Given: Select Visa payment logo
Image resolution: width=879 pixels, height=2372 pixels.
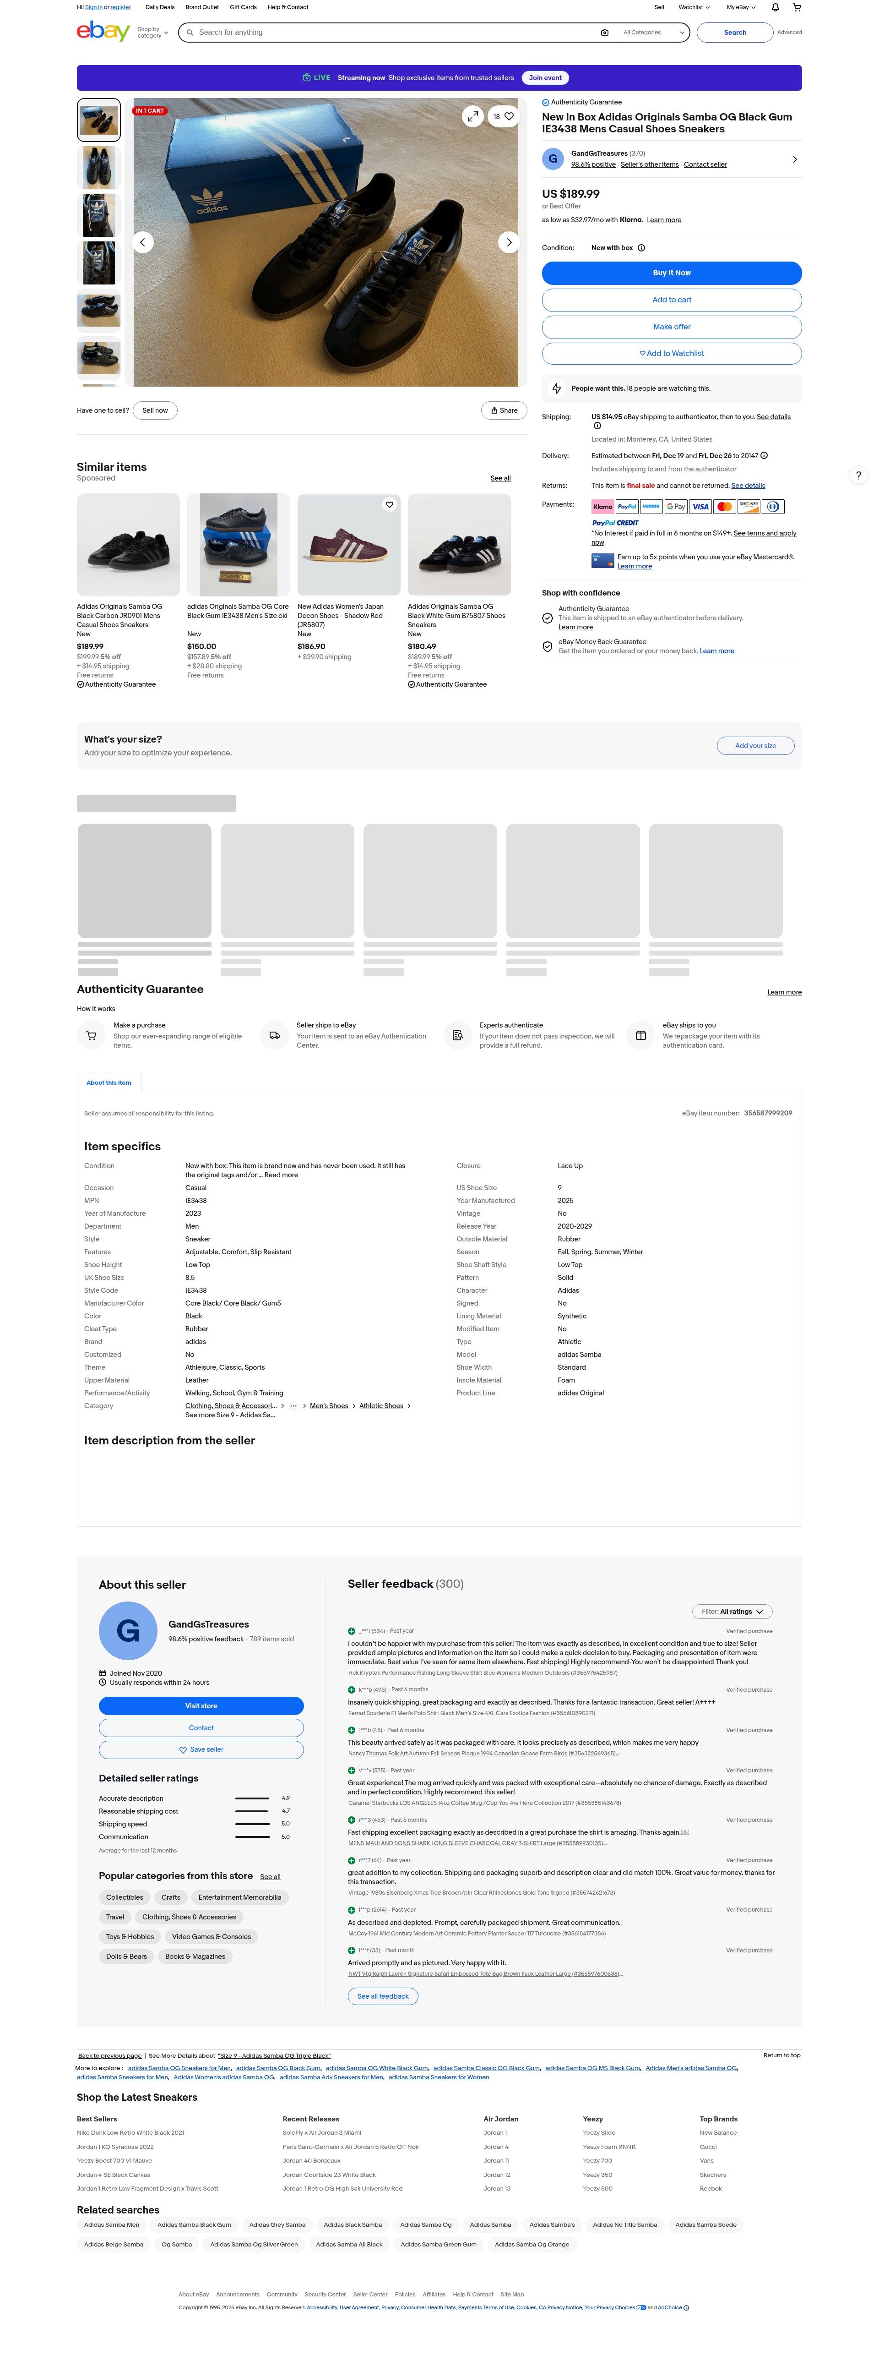Looking at the screenshot, I should pos(700,507).
